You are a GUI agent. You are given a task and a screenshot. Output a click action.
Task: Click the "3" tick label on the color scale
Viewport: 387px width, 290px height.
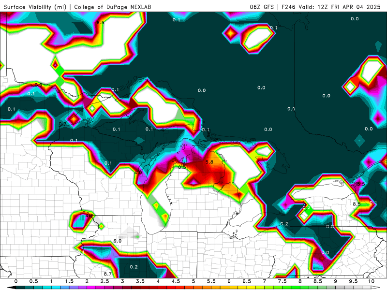[x=122, y=281]
